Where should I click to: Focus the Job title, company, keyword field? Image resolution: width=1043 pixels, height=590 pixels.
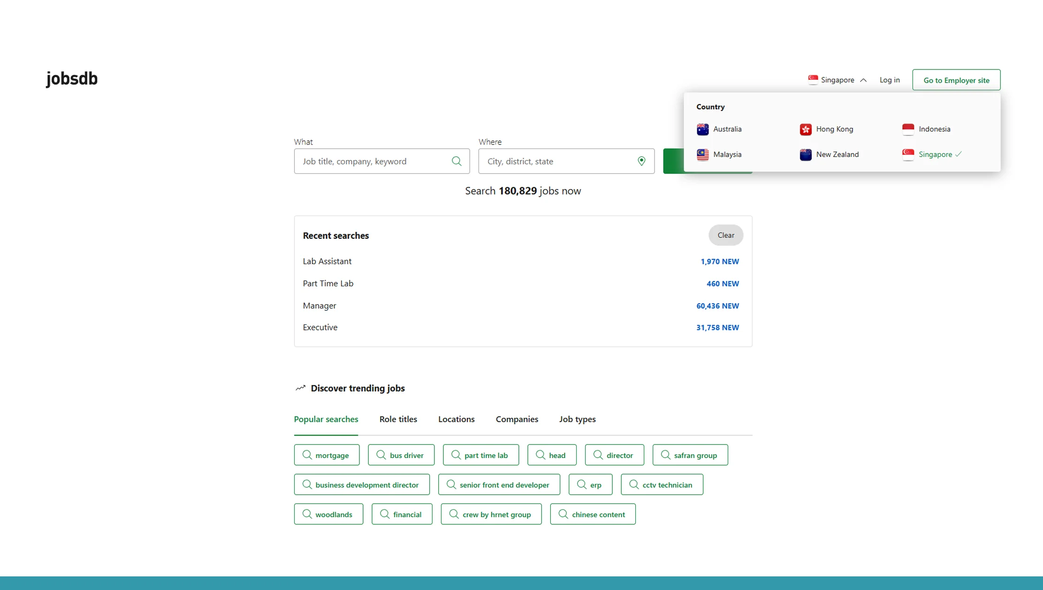[x=373, y=161]
